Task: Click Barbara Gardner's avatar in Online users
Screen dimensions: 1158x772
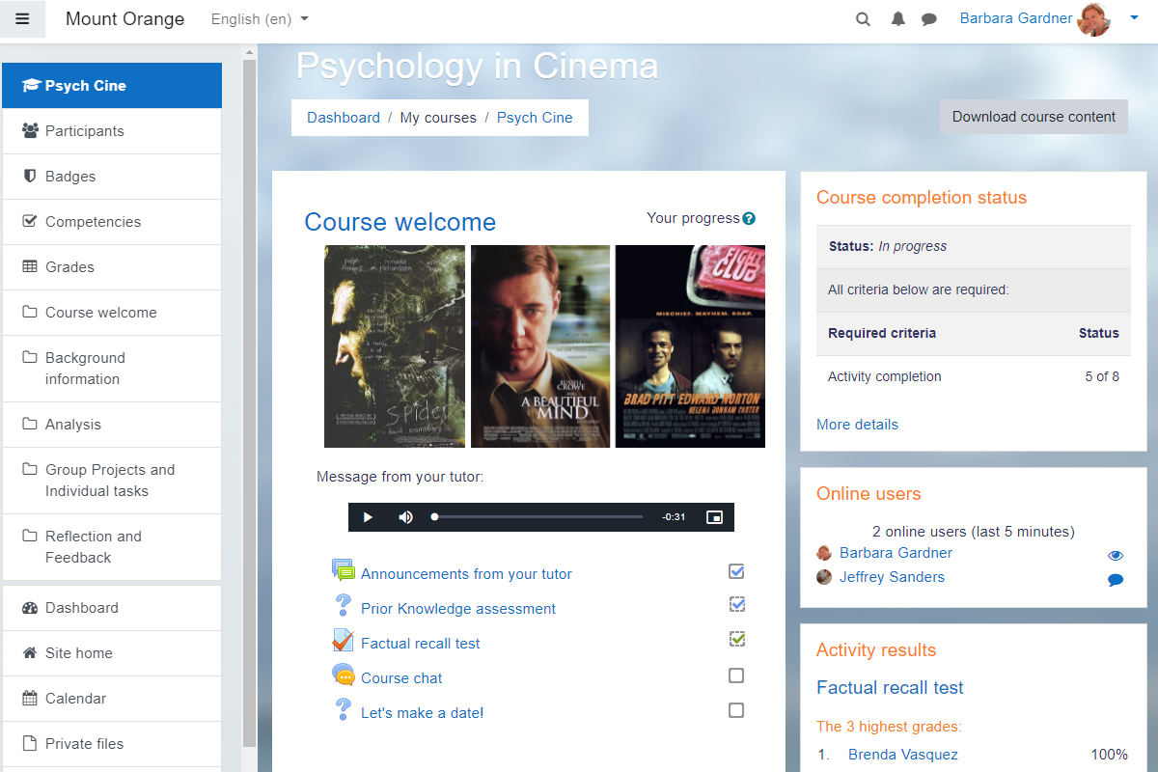Action: [x=824, y=553]
